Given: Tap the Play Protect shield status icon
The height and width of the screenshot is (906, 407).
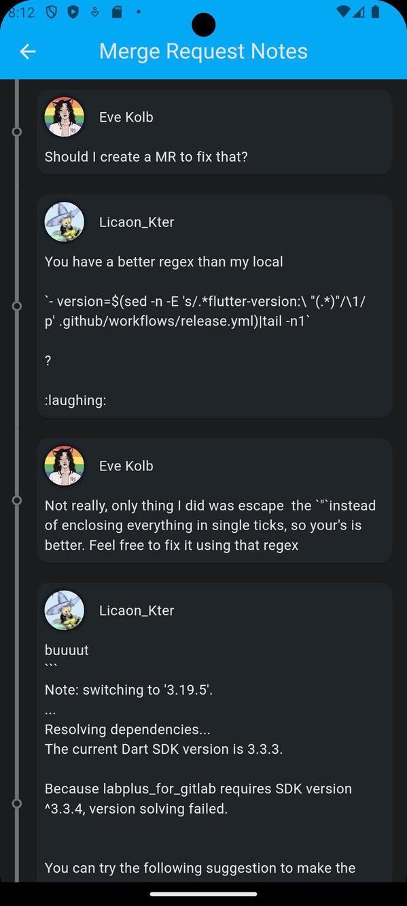Looking at the screenshot, I should 72,12.
